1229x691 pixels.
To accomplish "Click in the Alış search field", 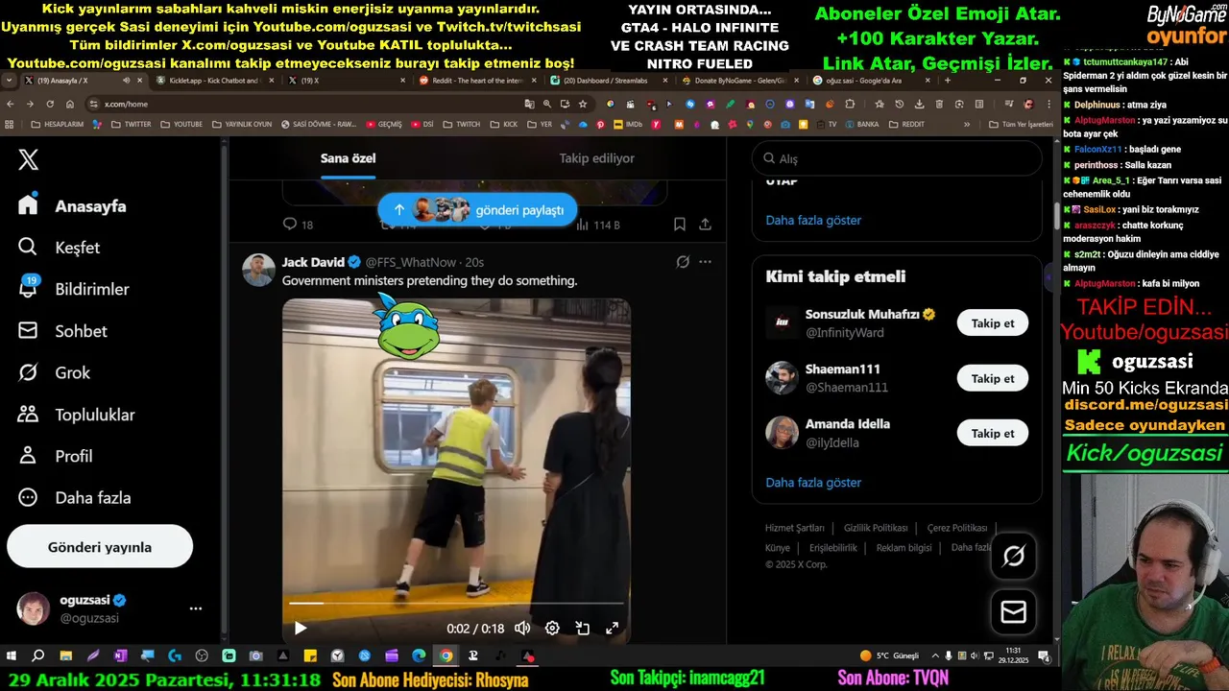I will click(897, 158).
